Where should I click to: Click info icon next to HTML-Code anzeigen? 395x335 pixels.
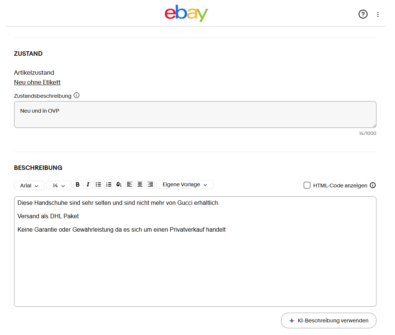pos(373,186)
